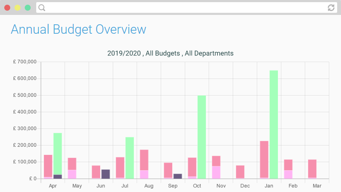
Task: Click the dark purple April bar segment
Action: 58,177
